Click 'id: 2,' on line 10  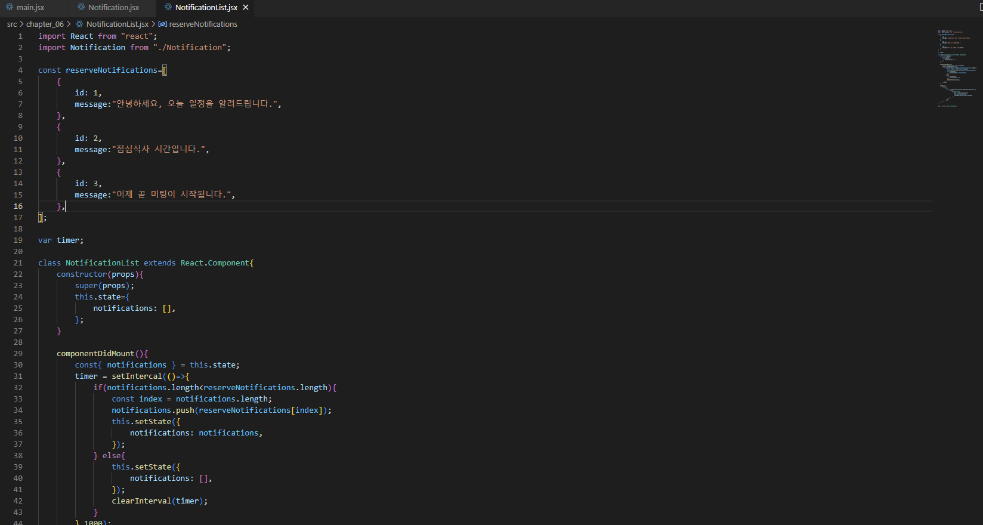tap(88, 138)
